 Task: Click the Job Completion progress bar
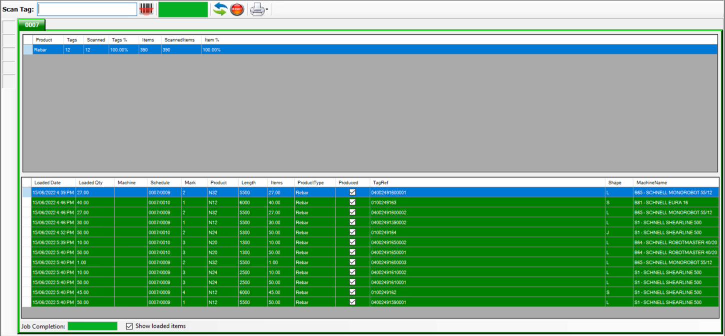[92, 326]
